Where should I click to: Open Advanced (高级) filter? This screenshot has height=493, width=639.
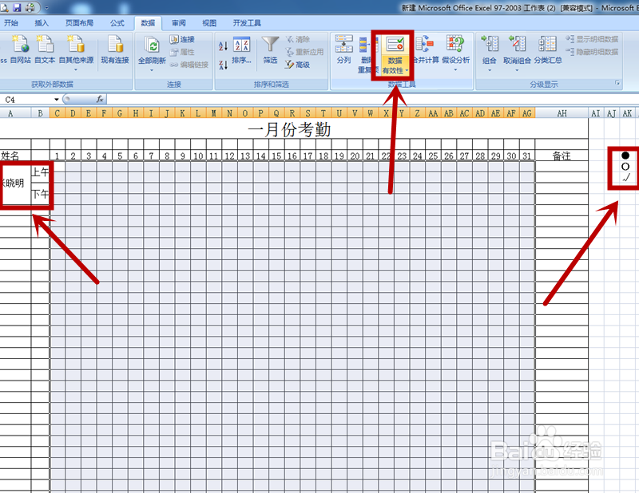tap(297, 65)
